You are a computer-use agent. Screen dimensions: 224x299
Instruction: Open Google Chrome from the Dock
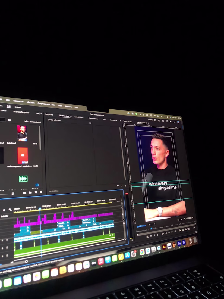142,252
